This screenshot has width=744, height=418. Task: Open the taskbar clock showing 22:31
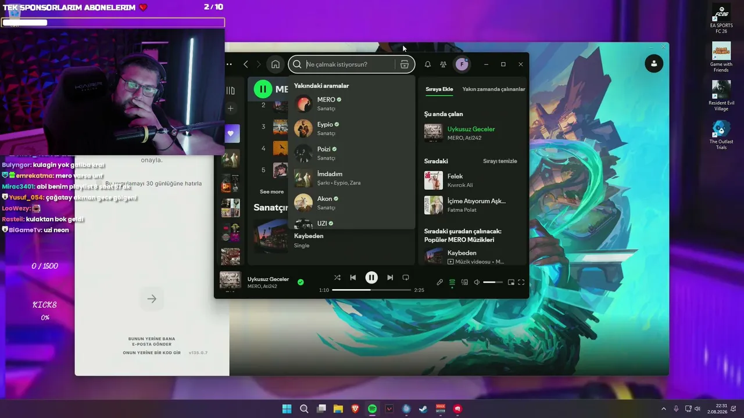point(717,409)
